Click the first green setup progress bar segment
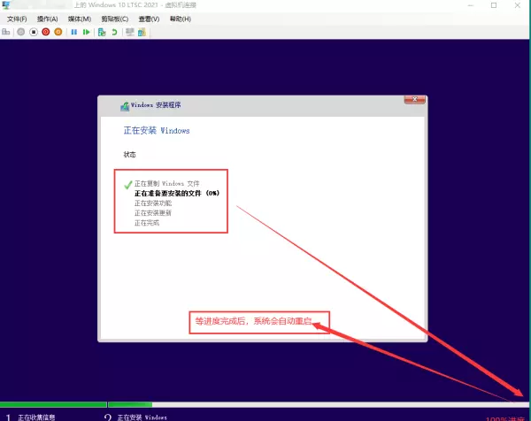This screenshot has width=531, height=421. (x=53, y=404)
